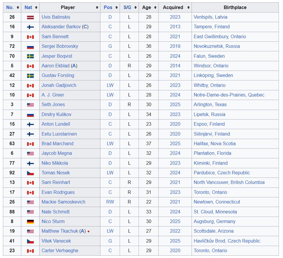Open Augsburg, Germany birthplace link
Image resolution: width=283 pixels, height=258 pixels.
(x=215, y=222)
